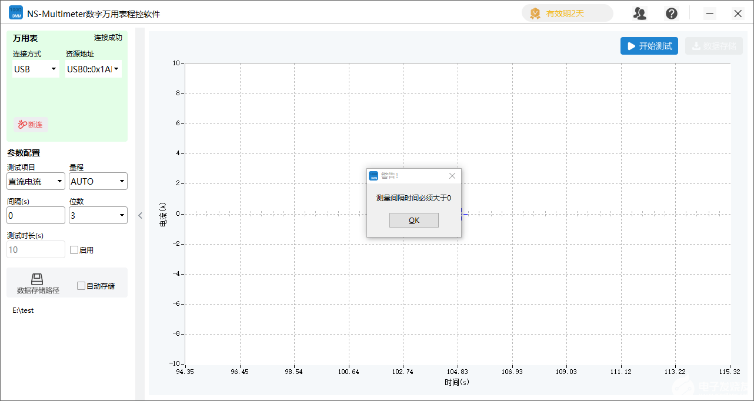This screenshot has width=754, height=401.
Task: Open the test item dropdown (直流电流)
Action: pyautogui.click(x=36, y=182)
